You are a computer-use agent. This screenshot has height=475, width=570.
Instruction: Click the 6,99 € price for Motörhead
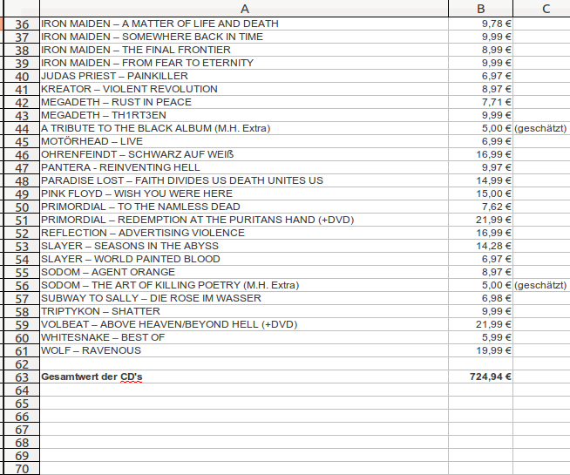[x=480, y=142]
